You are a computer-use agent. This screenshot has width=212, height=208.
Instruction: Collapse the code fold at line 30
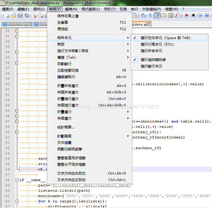[17, 31]
